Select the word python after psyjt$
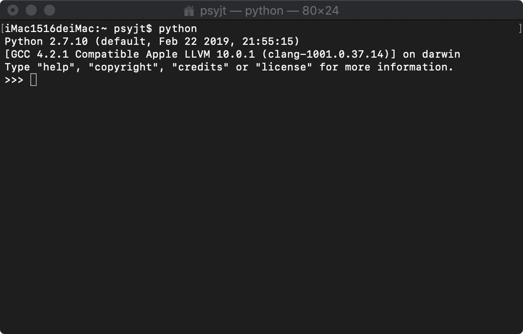 [178, 28]
